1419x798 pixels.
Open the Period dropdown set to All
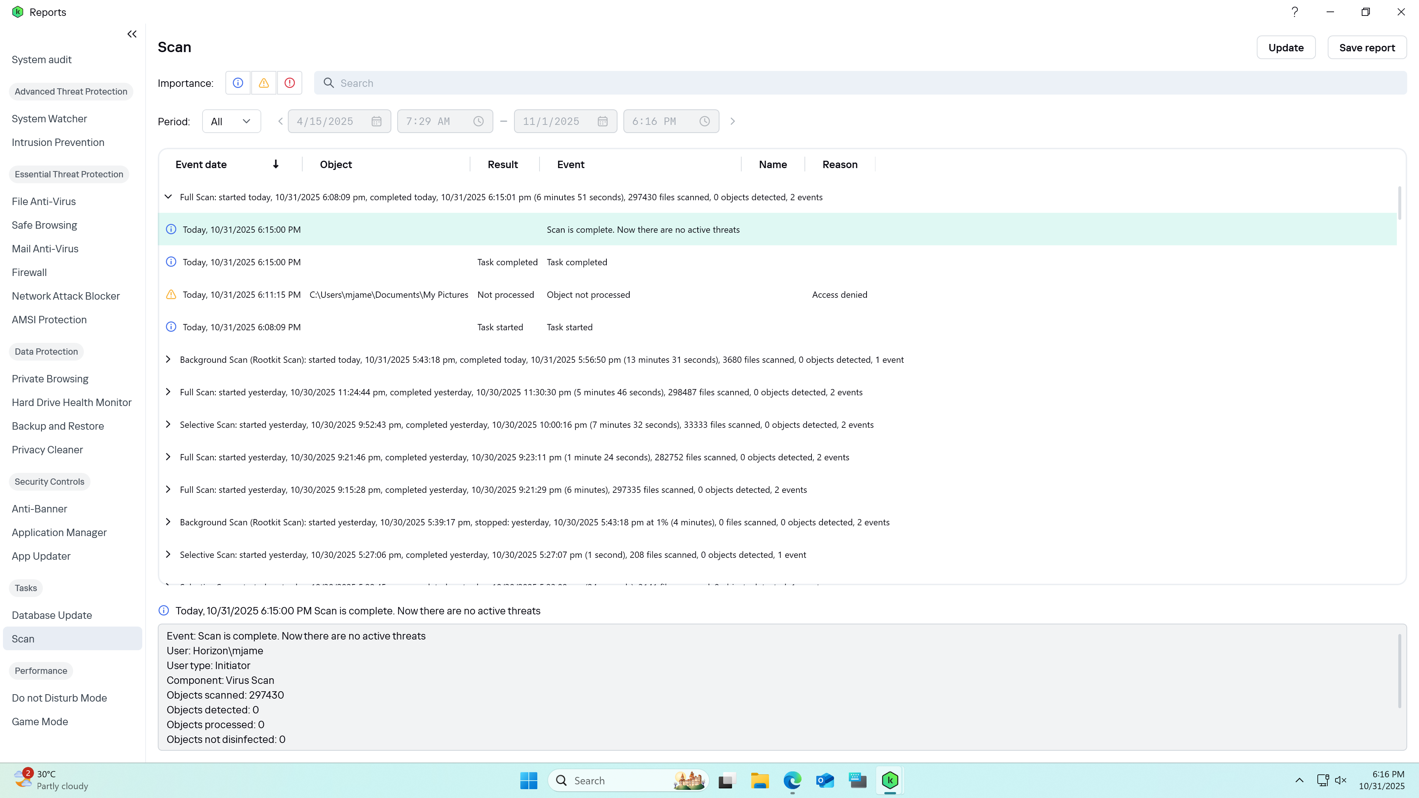[231, 121]
